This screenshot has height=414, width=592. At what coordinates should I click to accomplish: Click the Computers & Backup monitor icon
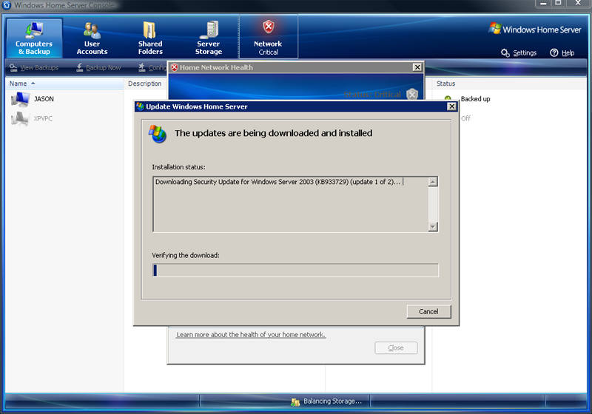[x=34, y=30]
